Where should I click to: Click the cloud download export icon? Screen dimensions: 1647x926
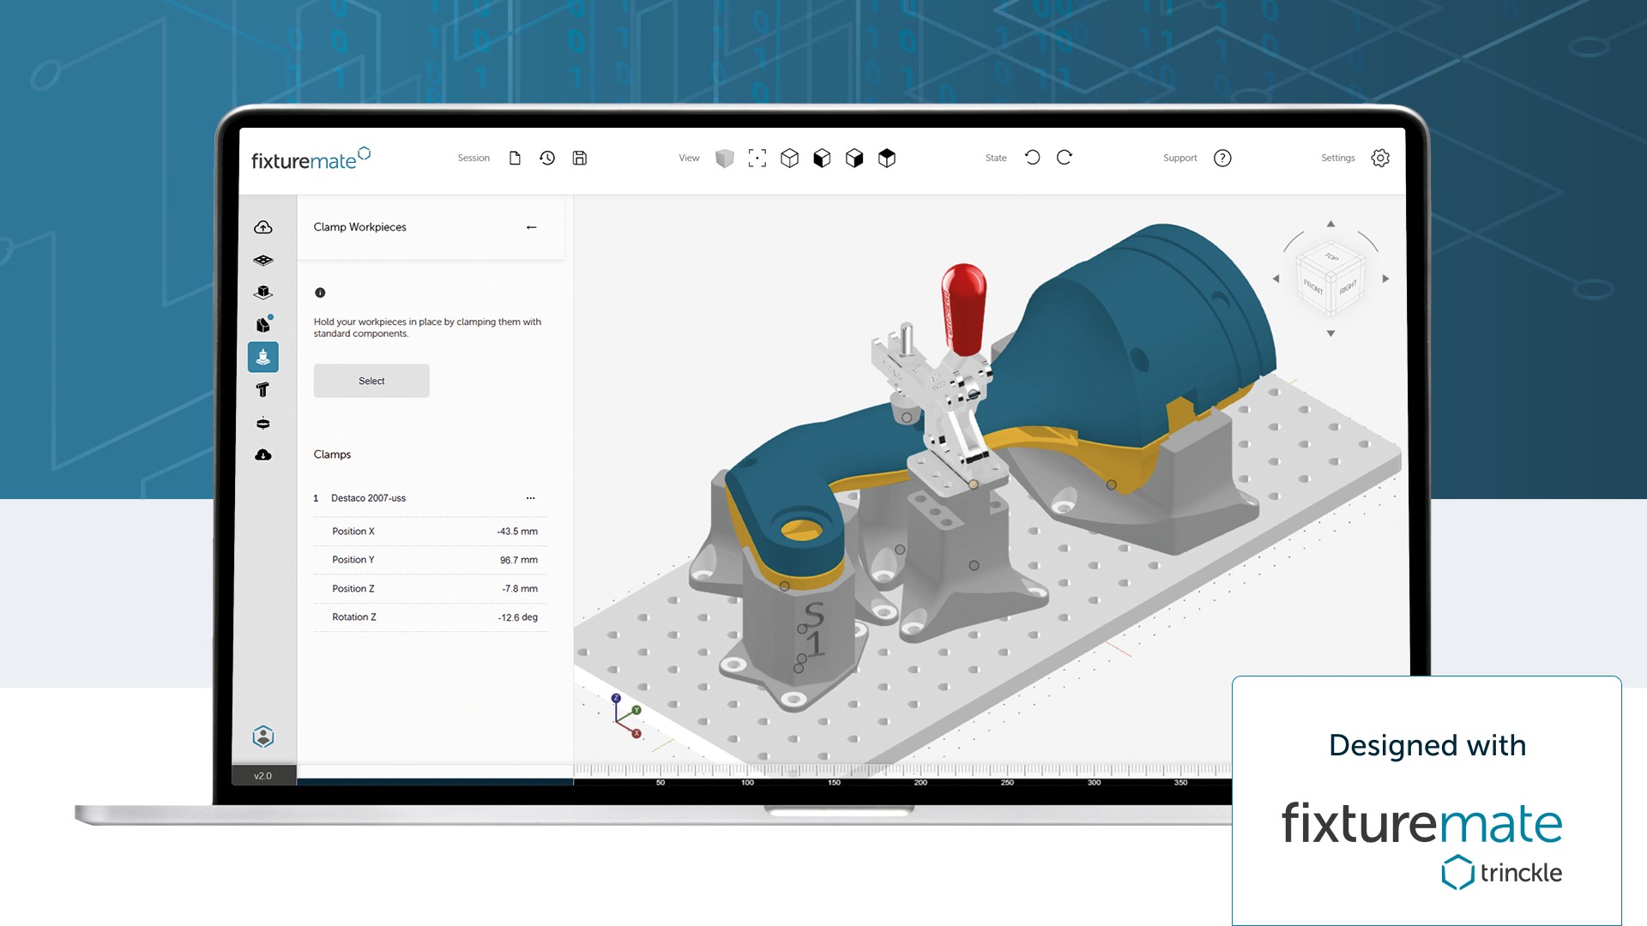coord(263,455)
